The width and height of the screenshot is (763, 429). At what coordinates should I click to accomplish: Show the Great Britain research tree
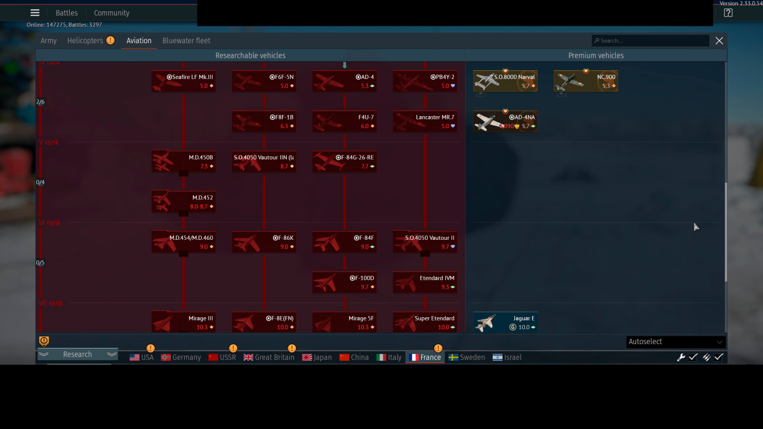tap(269, 358)
